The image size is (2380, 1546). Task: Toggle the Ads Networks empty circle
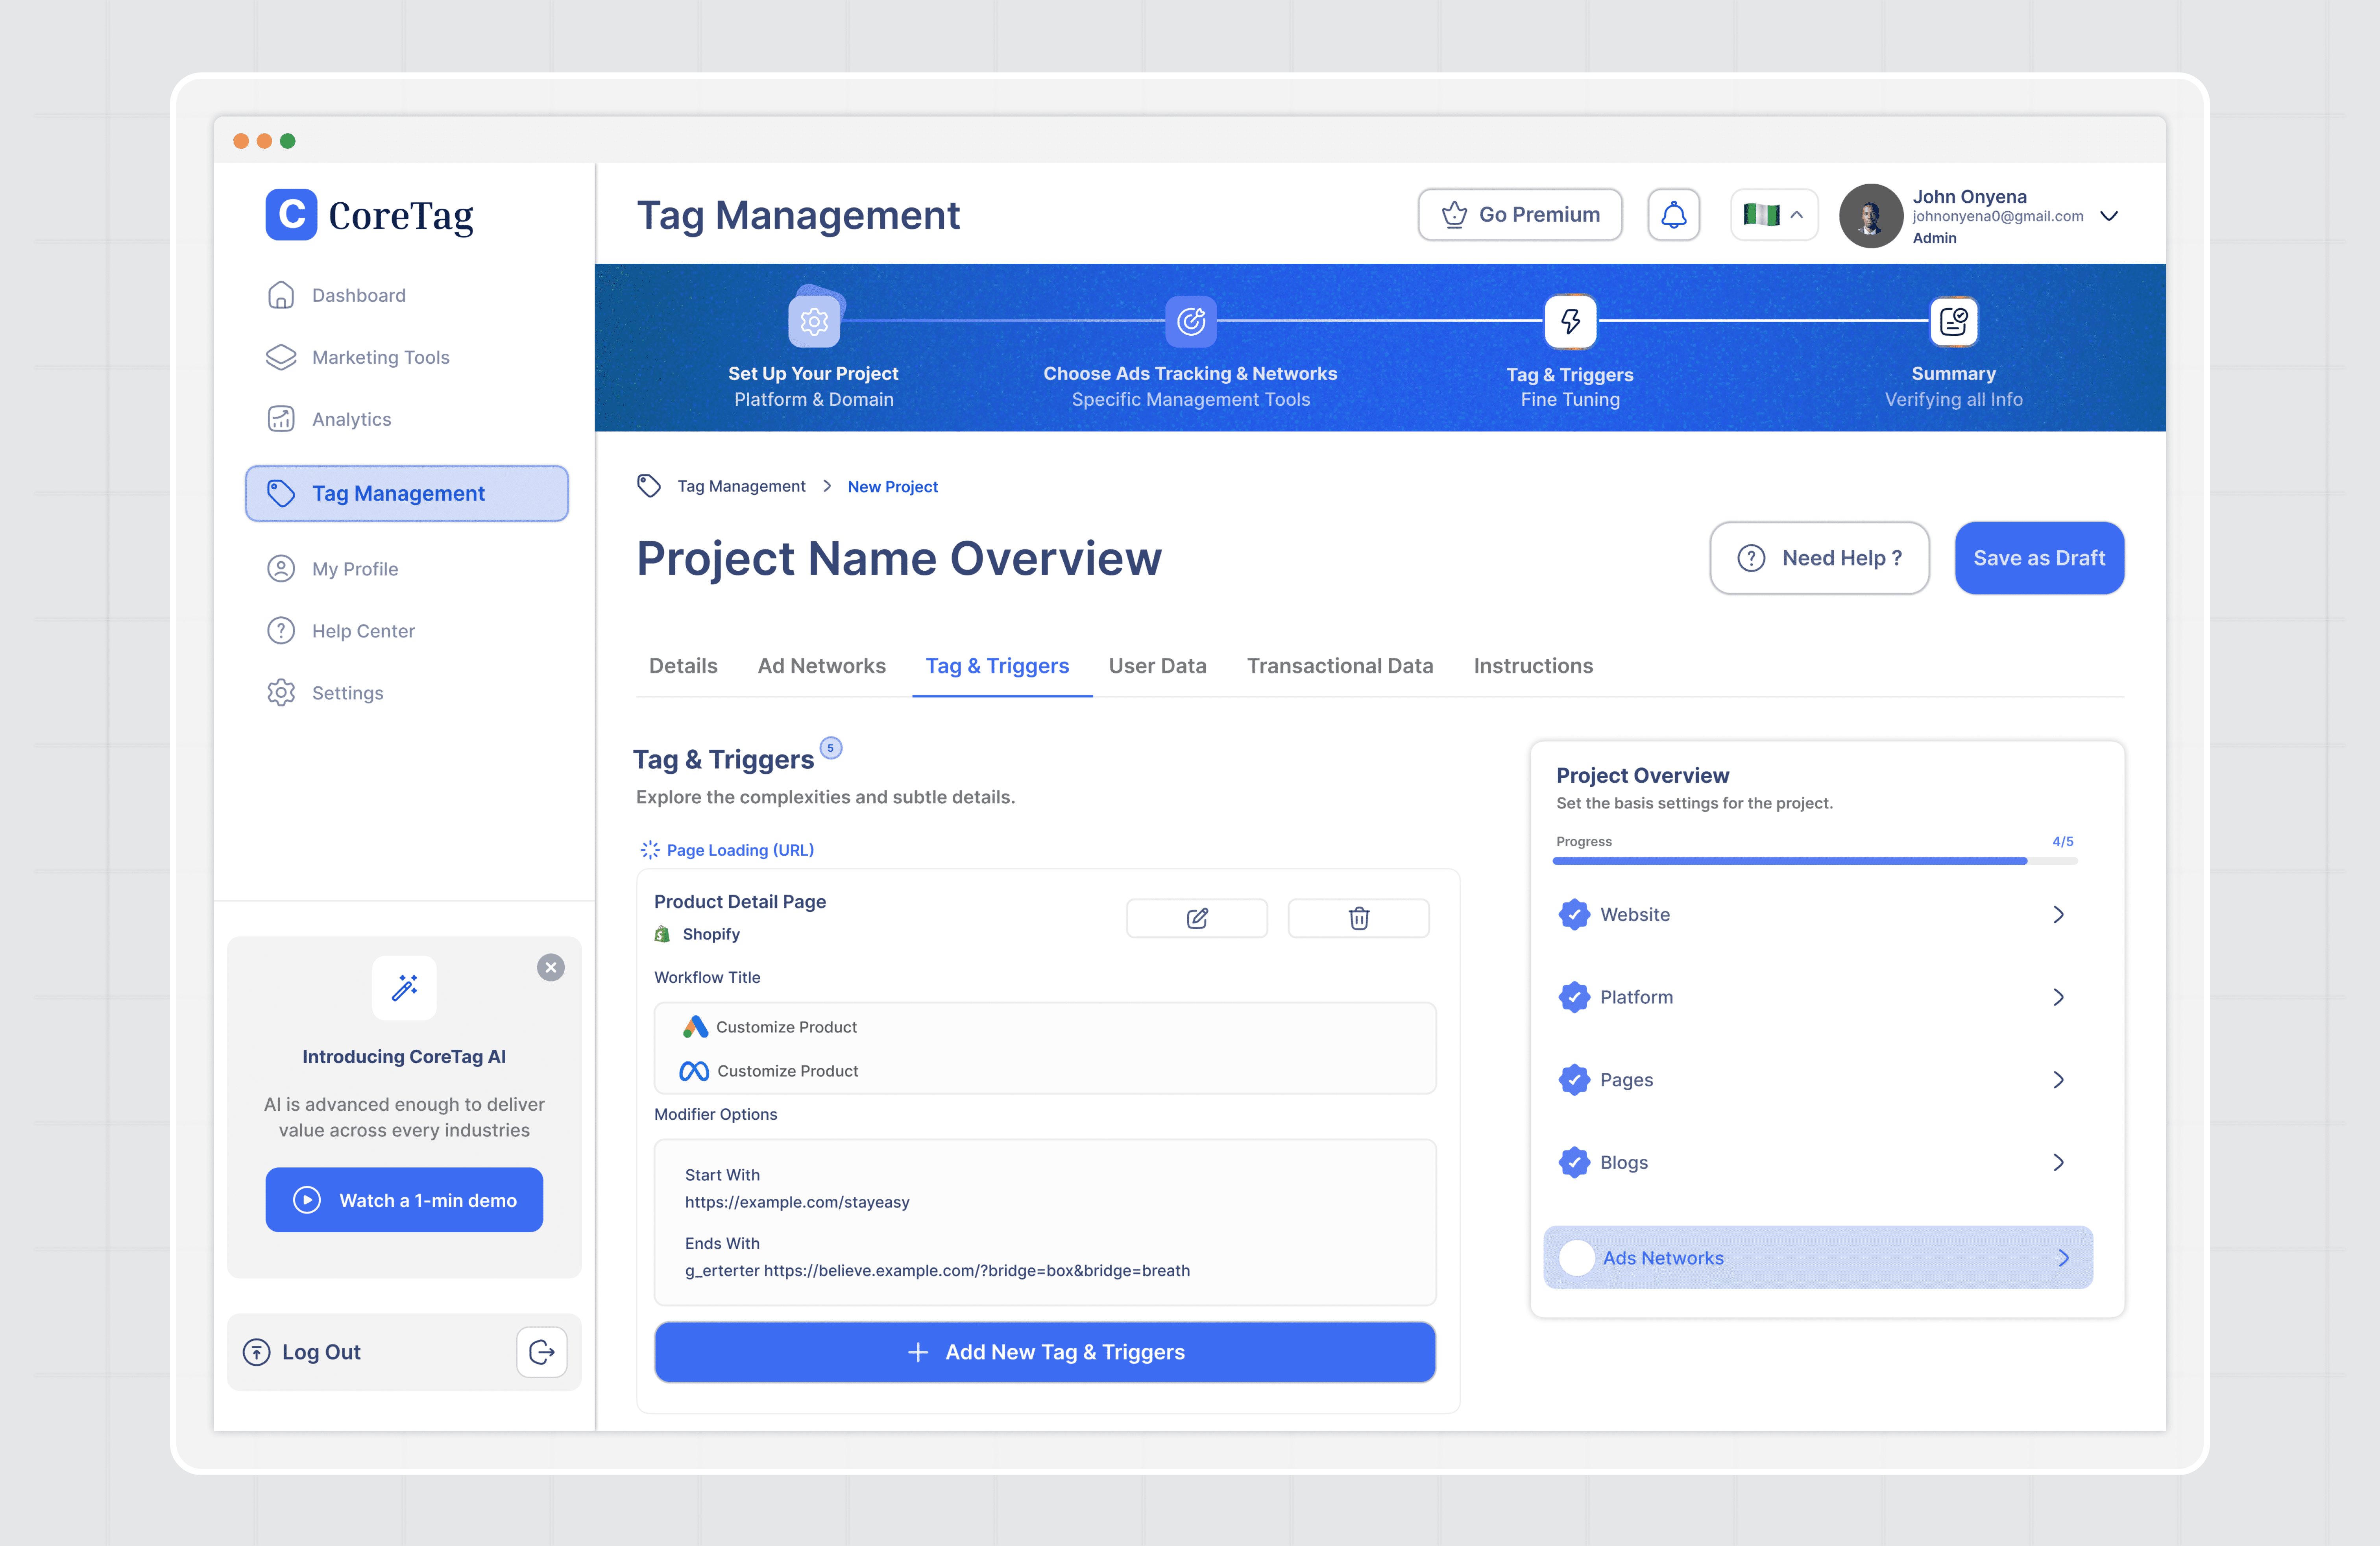point(1577,1258)
